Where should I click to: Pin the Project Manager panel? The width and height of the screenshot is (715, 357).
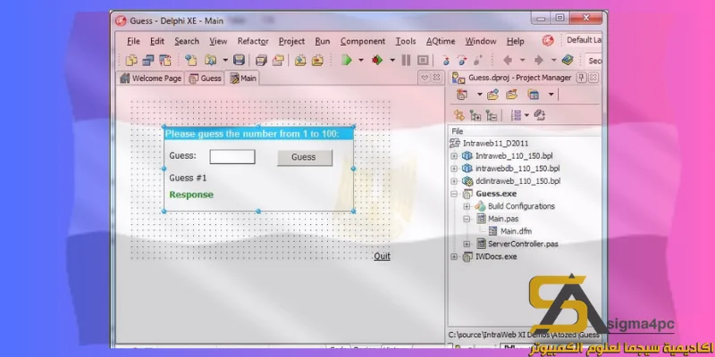point(581,78)
